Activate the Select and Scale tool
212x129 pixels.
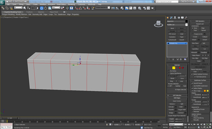point(50,8)
